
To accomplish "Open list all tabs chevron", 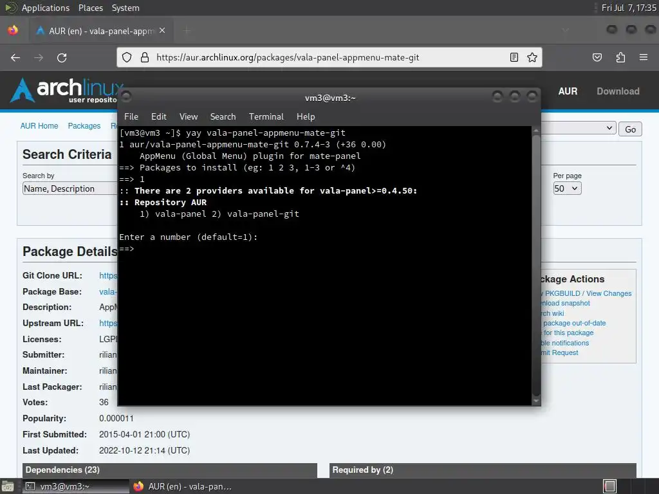I will (x=566, y=30).
